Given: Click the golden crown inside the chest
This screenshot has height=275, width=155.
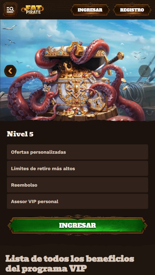Looking at the screenshot, I should pos(67,67).
